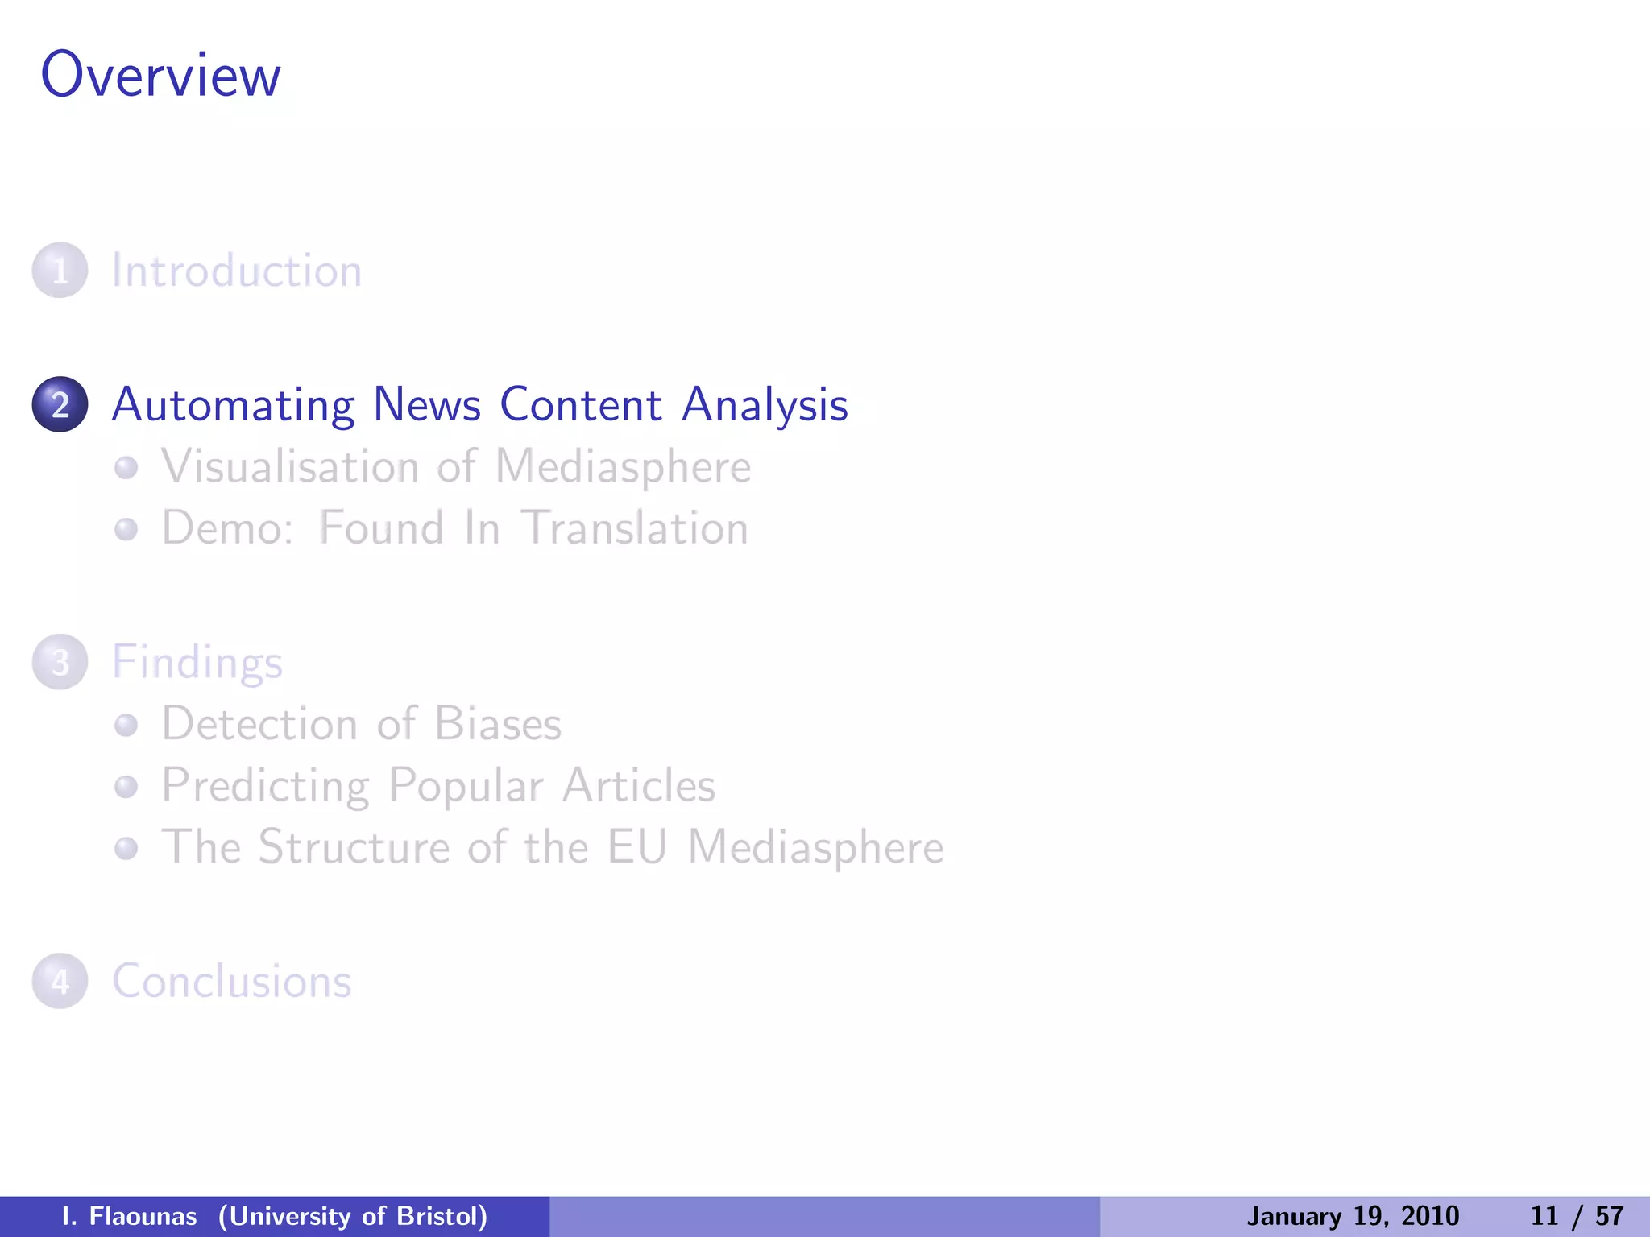Open The Structure of the EU Mediasphere
This screenshot has height=1237, width=1650.
pos(553,847)
